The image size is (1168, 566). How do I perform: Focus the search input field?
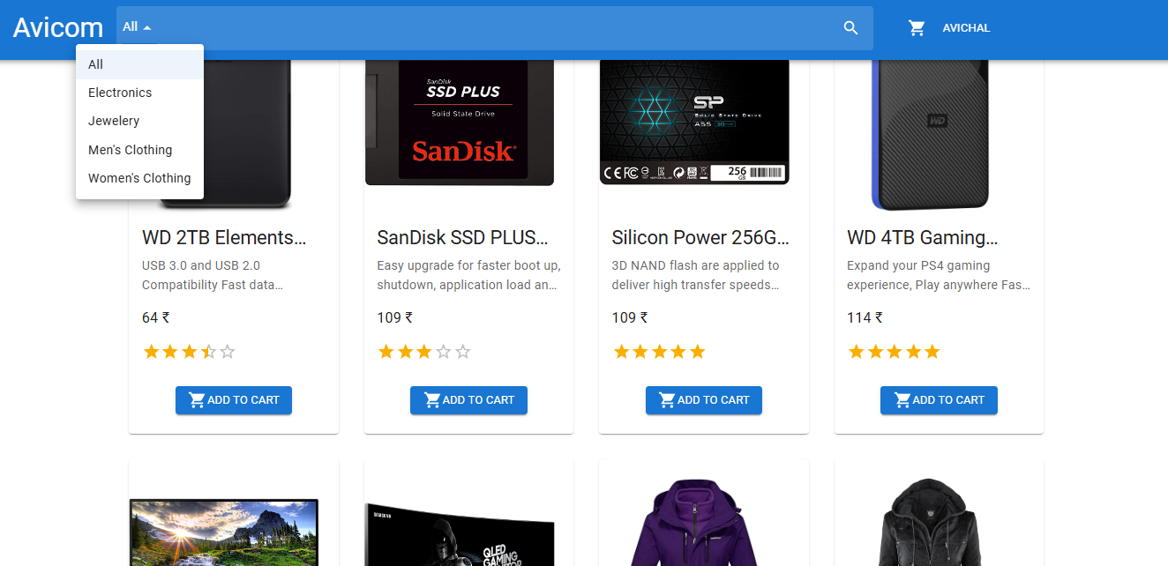coord(494,28)
